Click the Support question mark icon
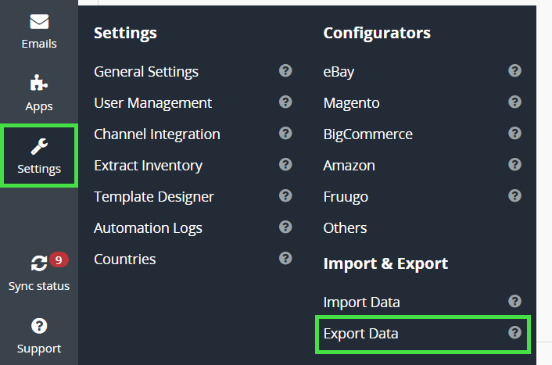The image size is (552, 365). point(39,326)
